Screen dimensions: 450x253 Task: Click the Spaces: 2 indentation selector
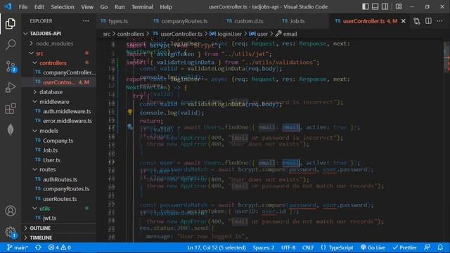click(264, 247)
